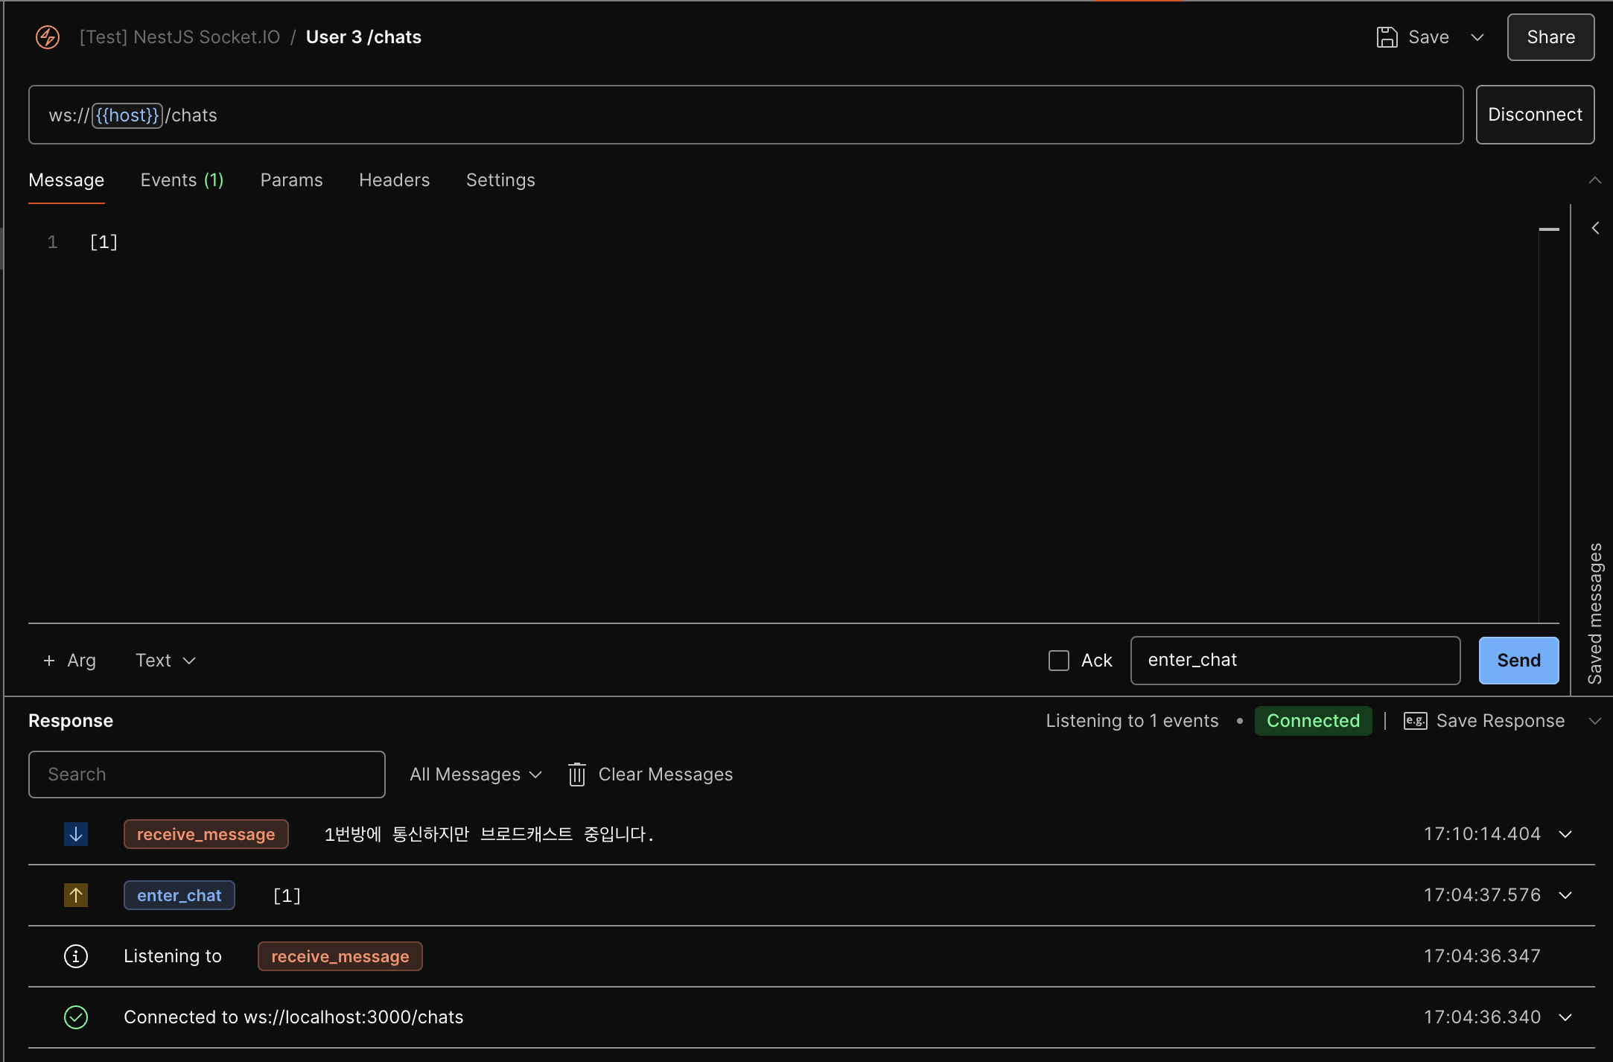The image size is (1613, 1062).
Task: Click the Socket.IO lightning bolt icon
Action: coord(48,37)
